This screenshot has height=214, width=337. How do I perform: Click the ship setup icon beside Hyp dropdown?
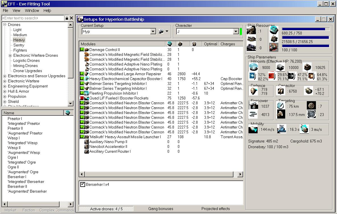[161, 31]
